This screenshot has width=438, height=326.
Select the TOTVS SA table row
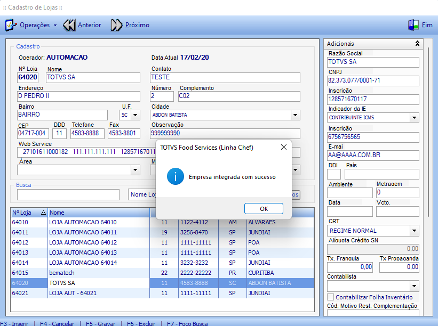(162, 283)
